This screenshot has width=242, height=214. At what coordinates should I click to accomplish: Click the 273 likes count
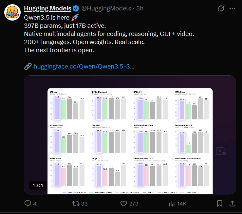click(134, 204)
